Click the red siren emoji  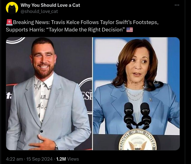(x=9, y=22)
